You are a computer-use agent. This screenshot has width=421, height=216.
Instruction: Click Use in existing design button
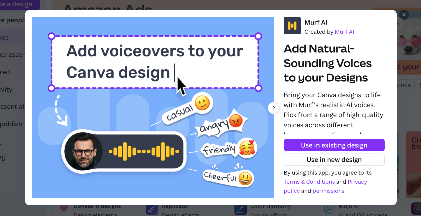[x=334, y=145]
